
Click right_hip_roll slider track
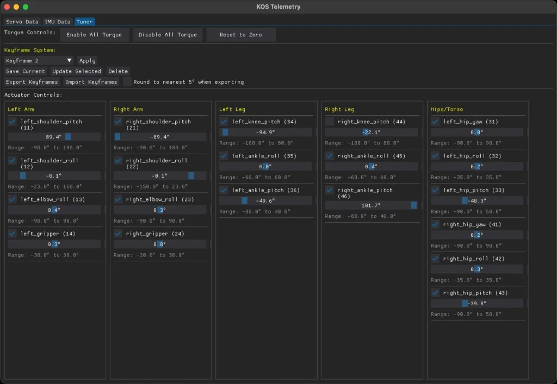point(476,269)
